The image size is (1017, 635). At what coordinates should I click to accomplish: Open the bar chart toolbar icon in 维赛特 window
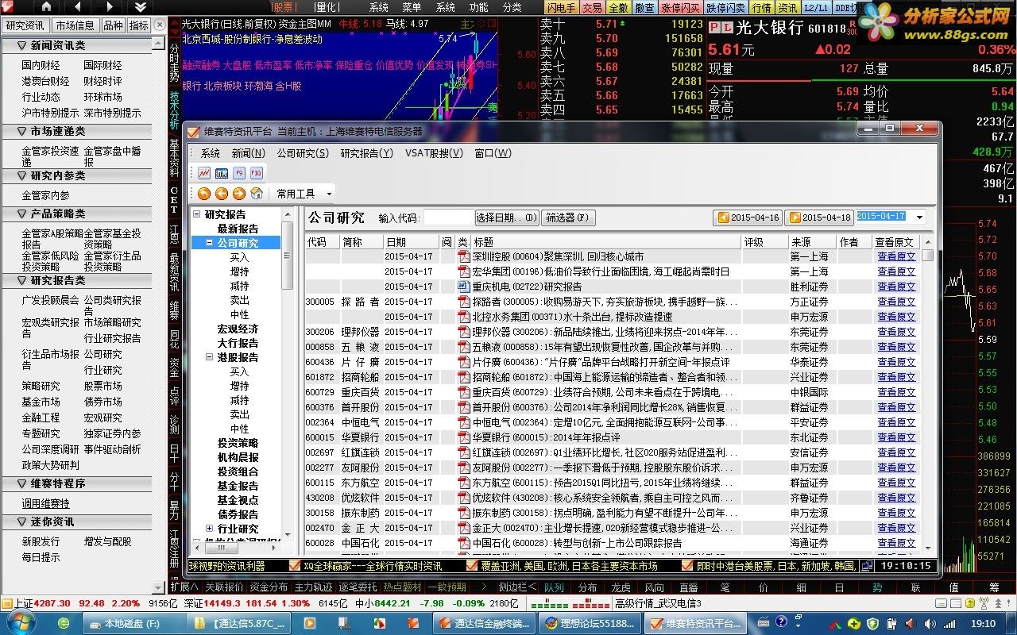pos(222,172)
